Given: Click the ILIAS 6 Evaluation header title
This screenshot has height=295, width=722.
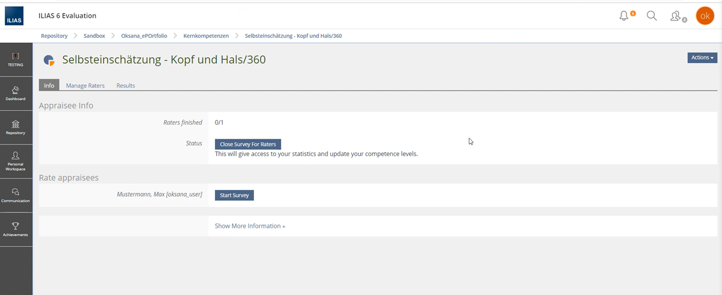Looking at the screenshot, I should click(68, 16).
